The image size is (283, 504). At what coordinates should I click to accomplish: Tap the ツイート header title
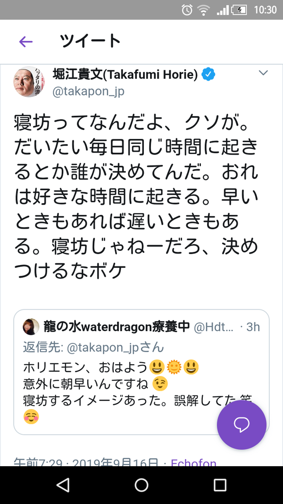pos(90,41)
